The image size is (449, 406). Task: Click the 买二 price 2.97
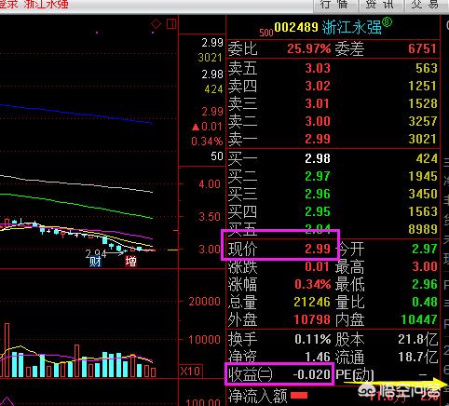coord(318,176)
